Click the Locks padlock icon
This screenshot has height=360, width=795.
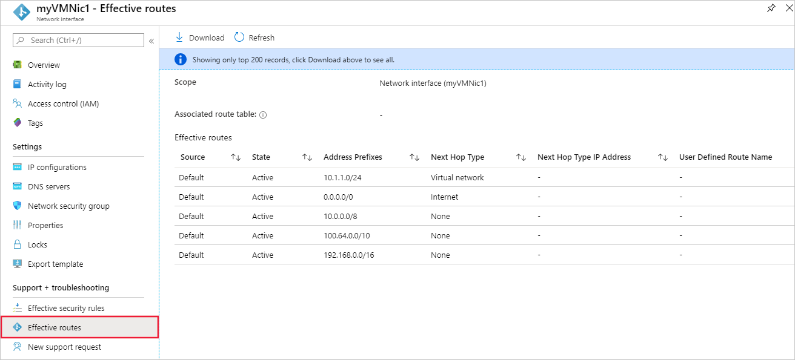coord(18,244)
